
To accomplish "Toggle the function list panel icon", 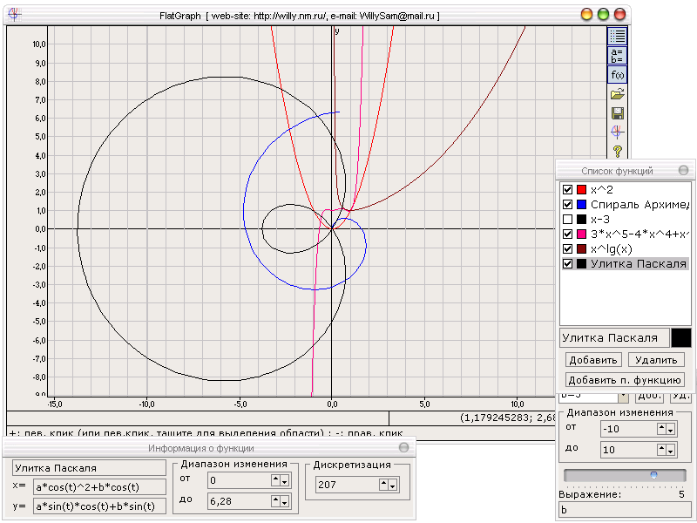I will tap(617, 36).
